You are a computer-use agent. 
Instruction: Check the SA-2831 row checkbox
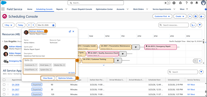click(x=4, y=94)
